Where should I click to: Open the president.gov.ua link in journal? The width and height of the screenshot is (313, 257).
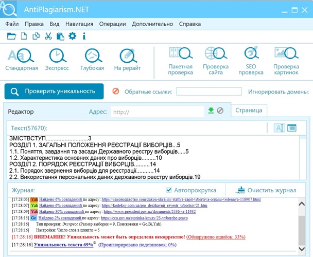click(x=150, y=212)
